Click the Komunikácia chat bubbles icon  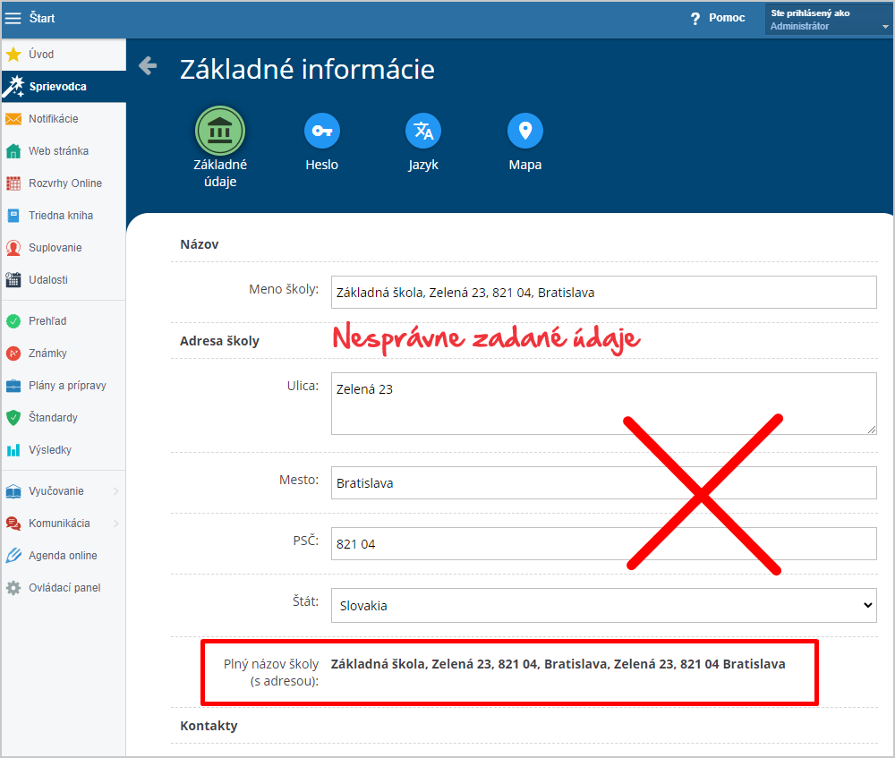(x=13, y=524)
